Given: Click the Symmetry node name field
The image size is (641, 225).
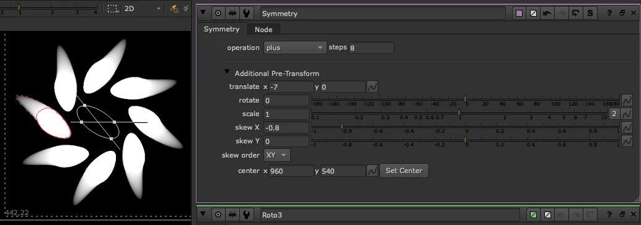Looking at the screenshot, I should tap(382, 14).
